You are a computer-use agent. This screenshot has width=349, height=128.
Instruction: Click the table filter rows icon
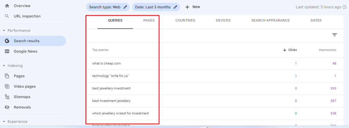coord(335,35)
